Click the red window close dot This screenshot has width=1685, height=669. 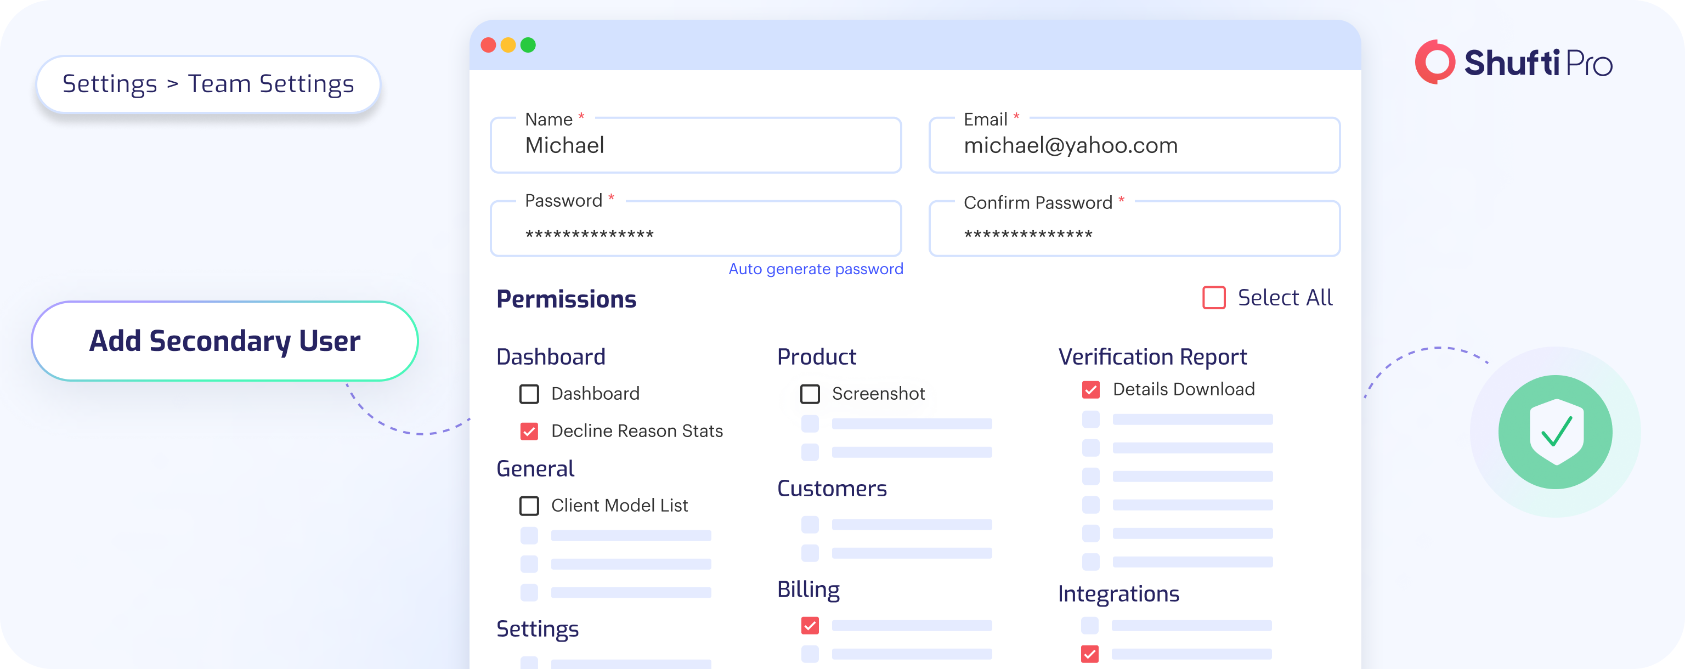point(488,45)
